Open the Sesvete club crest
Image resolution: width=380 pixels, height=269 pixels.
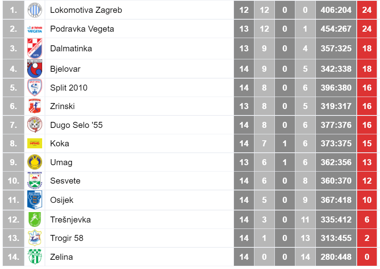click(35, 181)
